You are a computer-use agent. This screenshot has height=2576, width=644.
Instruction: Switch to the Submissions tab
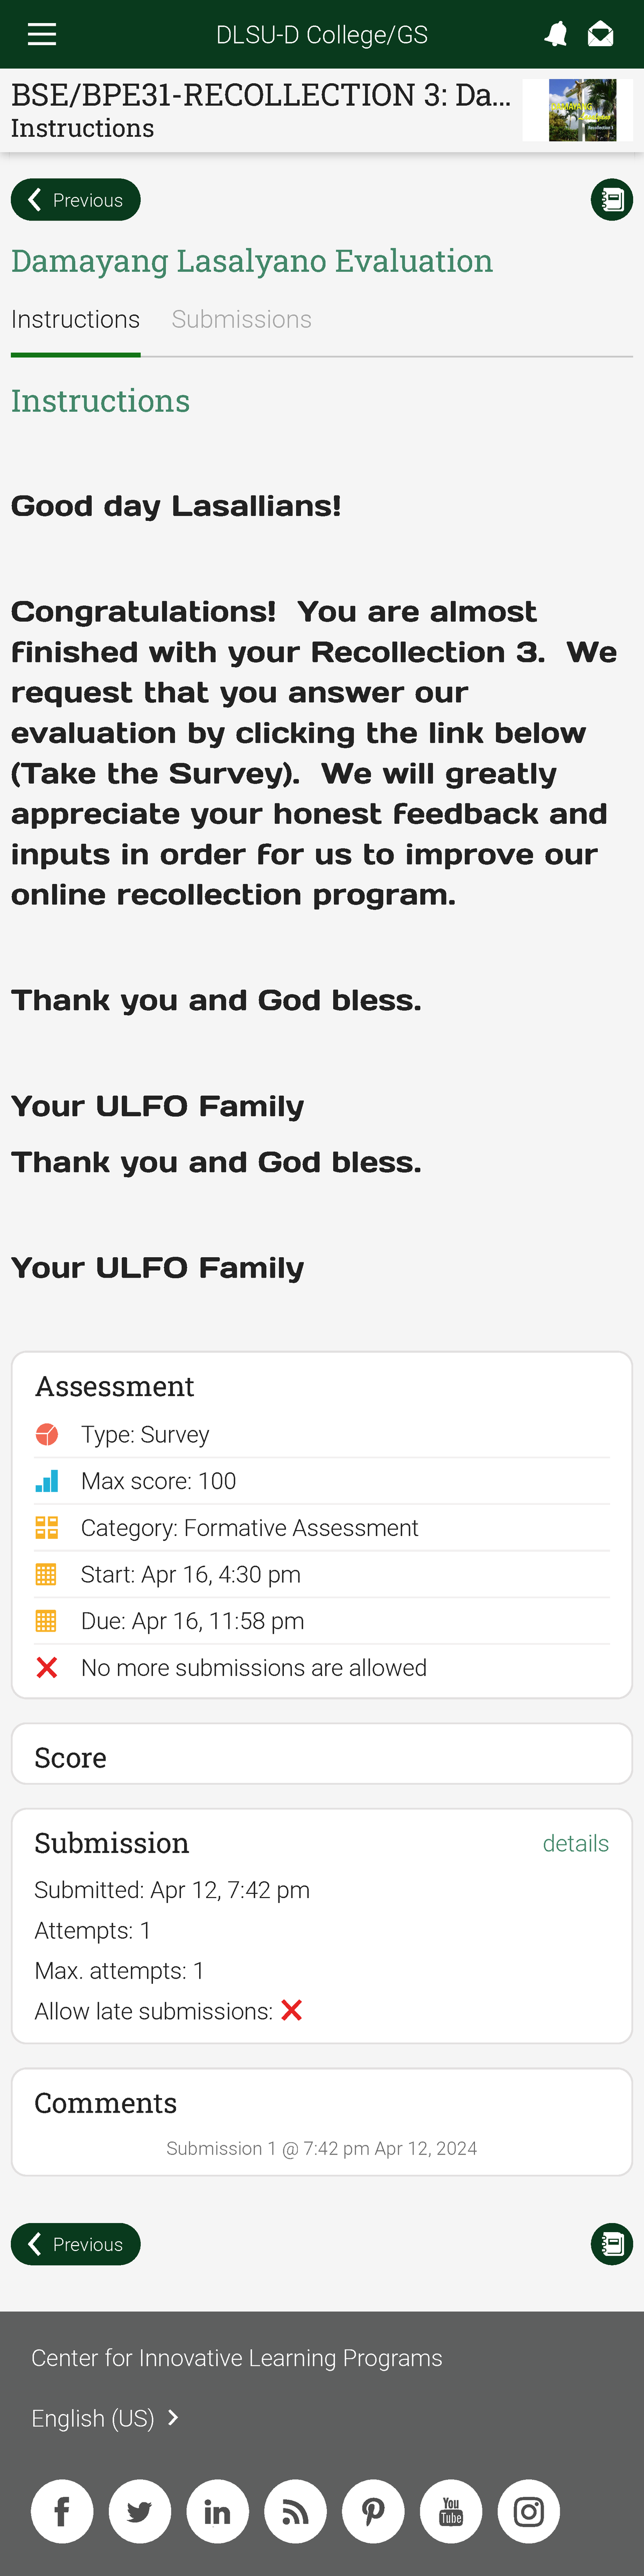tap(241, 319)
